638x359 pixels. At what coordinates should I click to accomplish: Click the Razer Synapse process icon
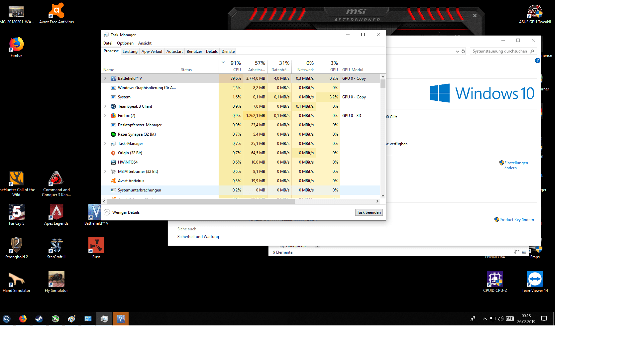[113, 134]
